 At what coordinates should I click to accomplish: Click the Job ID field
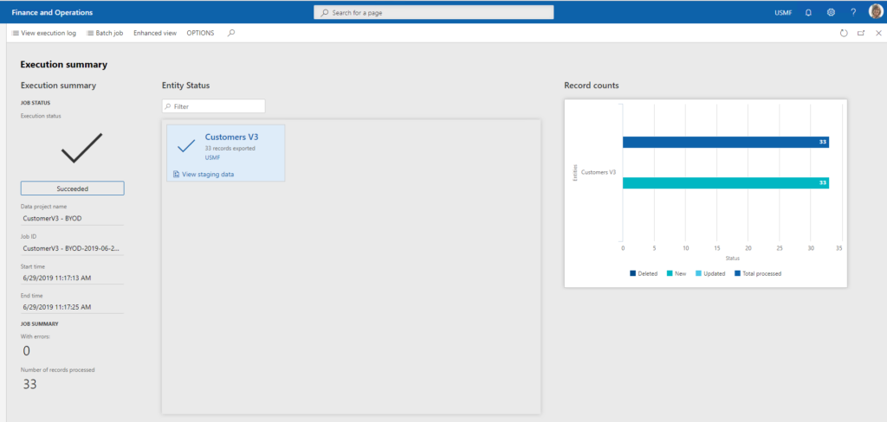73,248
